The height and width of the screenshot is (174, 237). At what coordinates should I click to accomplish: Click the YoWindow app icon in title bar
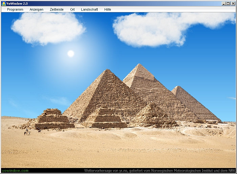point(4,3)
